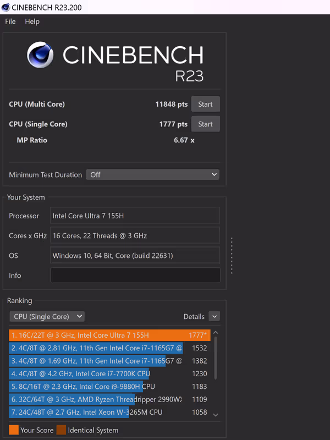Open the CPU (Single Core) ranking dropdown
The height and width of the screenshot is (440, 330).
point(47,316)
